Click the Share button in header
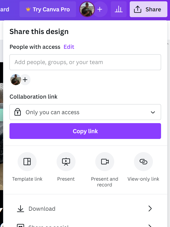The width and height of the screenshot is (170, 227). pyautogui.click(x=148, y=9)
